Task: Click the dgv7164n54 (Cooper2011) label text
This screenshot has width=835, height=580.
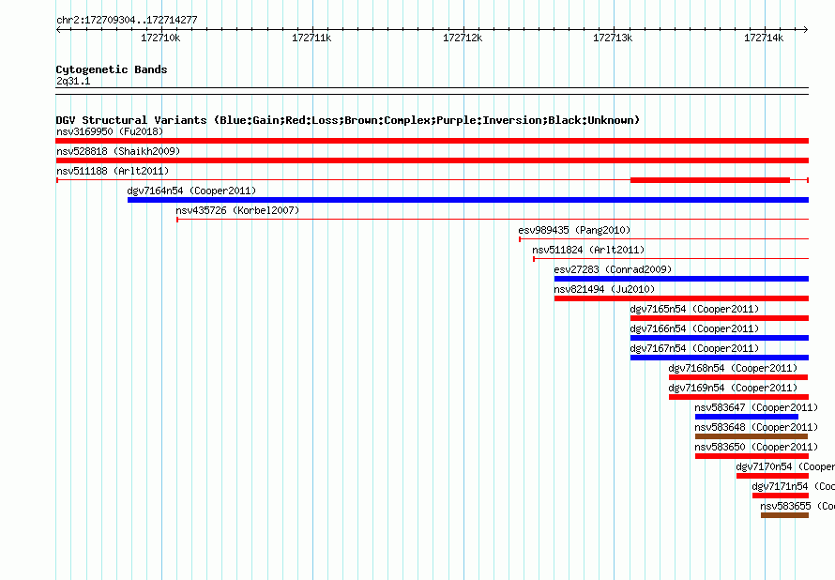Action: (191, 191)
